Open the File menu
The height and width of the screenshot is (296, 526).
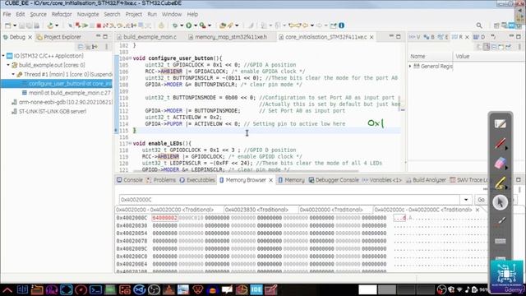[7, 15]
